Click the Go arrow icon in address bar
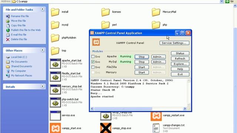Image resolution: width=237 pixels, height=133 pixels. [227, 1]
